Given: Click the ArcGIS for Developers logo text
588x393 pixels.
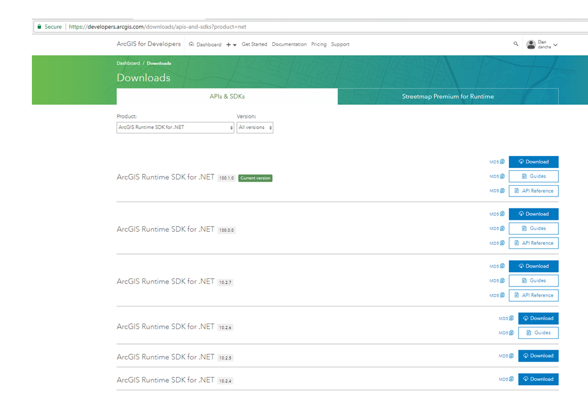Looking at the screenshot, I should pos(149,44).
